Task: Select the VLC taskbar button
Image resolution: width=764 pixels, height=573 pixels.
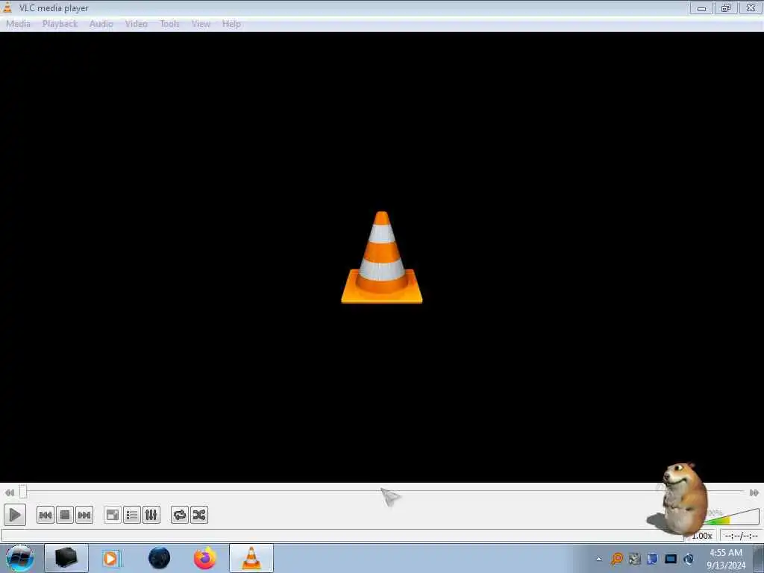Action: 251,558
